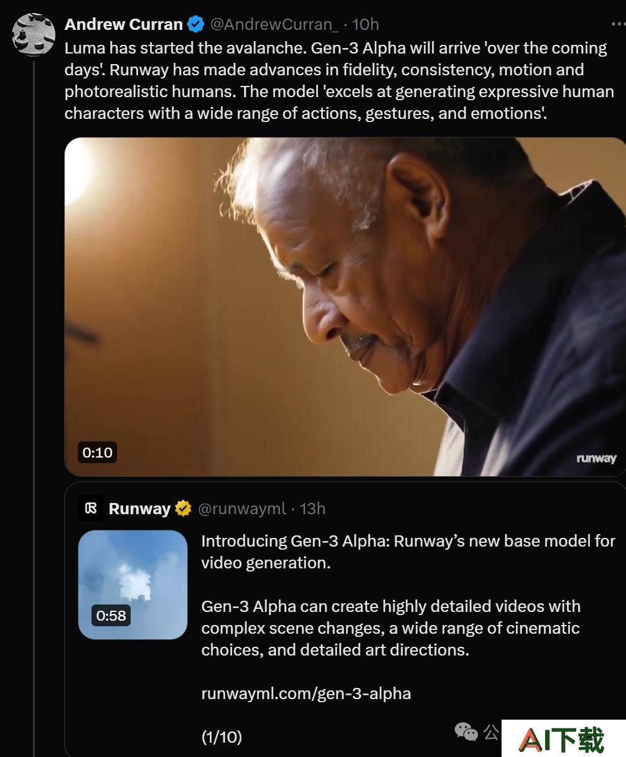Viewport: 626px width, 757px height.
Task: Click the blue verified badge beside Andrew Curran
Action: [196, 24]
